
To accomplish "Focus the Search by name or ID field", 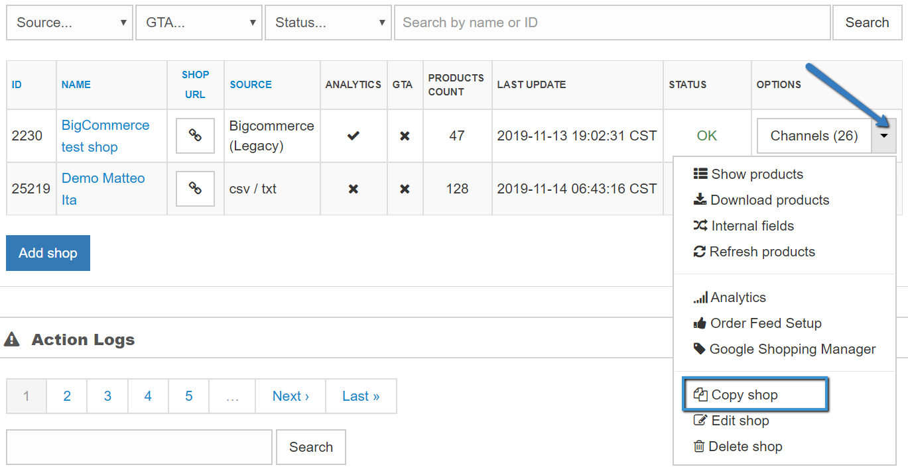I will coord(612,23).
